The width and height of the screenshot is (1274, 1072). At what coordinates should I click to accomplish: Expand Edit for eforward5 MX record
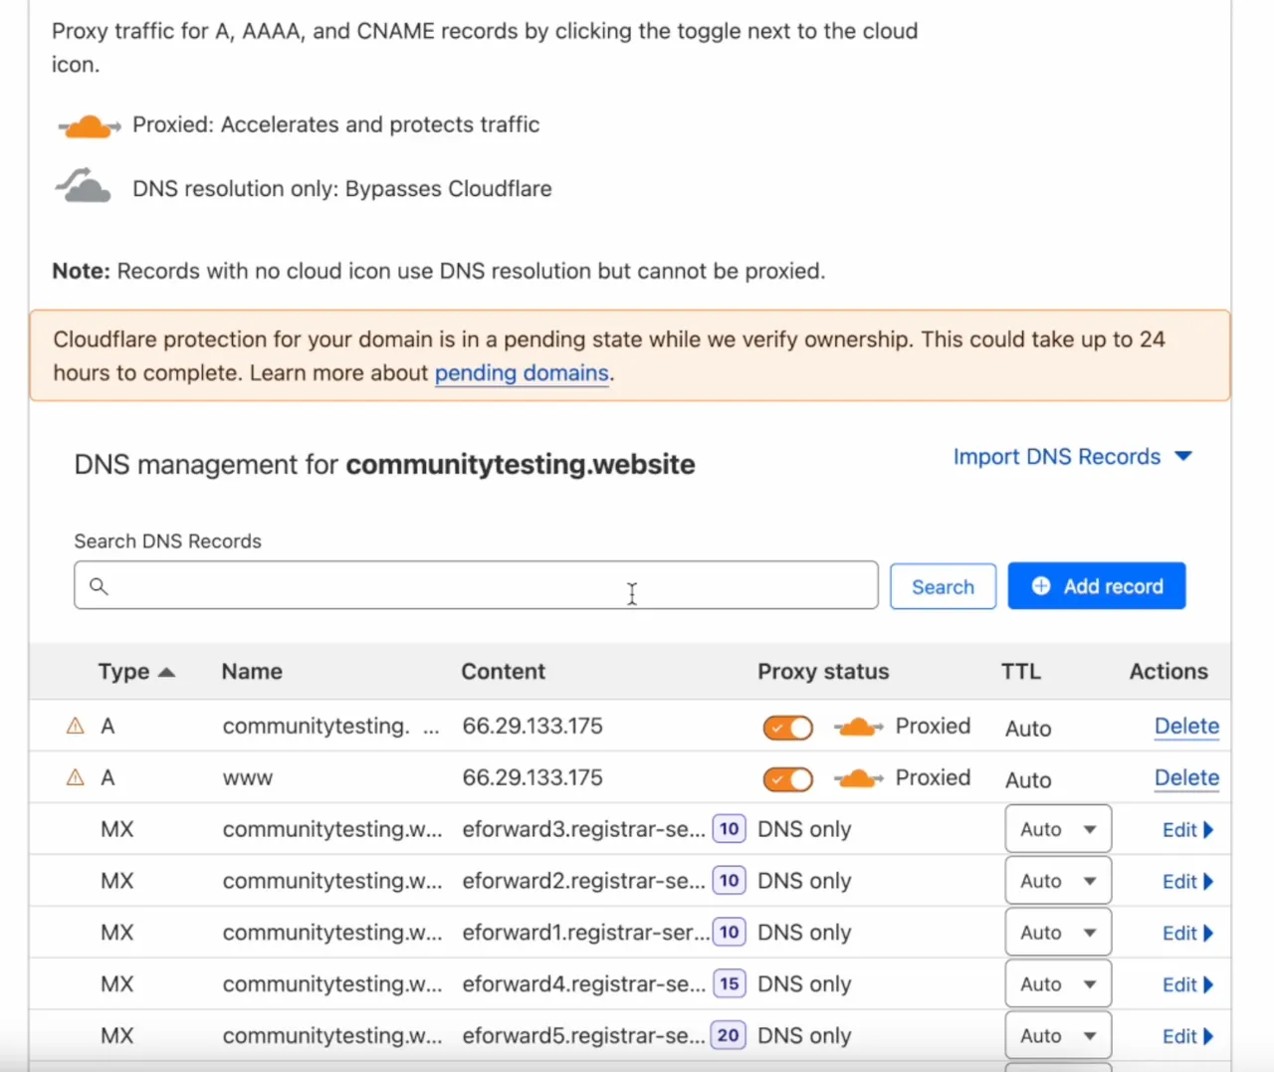1188,1037
